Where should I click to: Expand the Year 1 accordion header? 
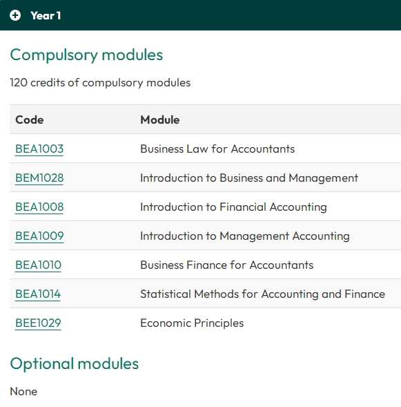[200, 15]
